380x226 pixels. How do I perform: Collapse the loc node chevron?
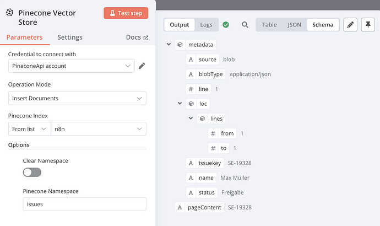tap(180, 104)
